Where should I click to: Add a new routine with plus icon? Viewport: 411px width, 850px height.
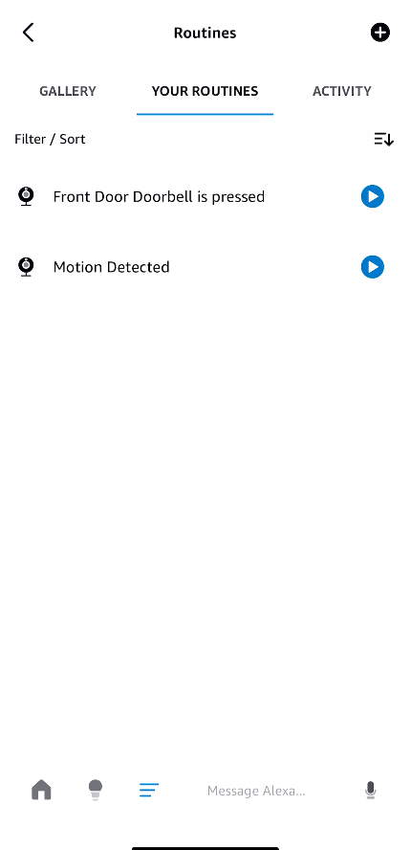point(380,33)
